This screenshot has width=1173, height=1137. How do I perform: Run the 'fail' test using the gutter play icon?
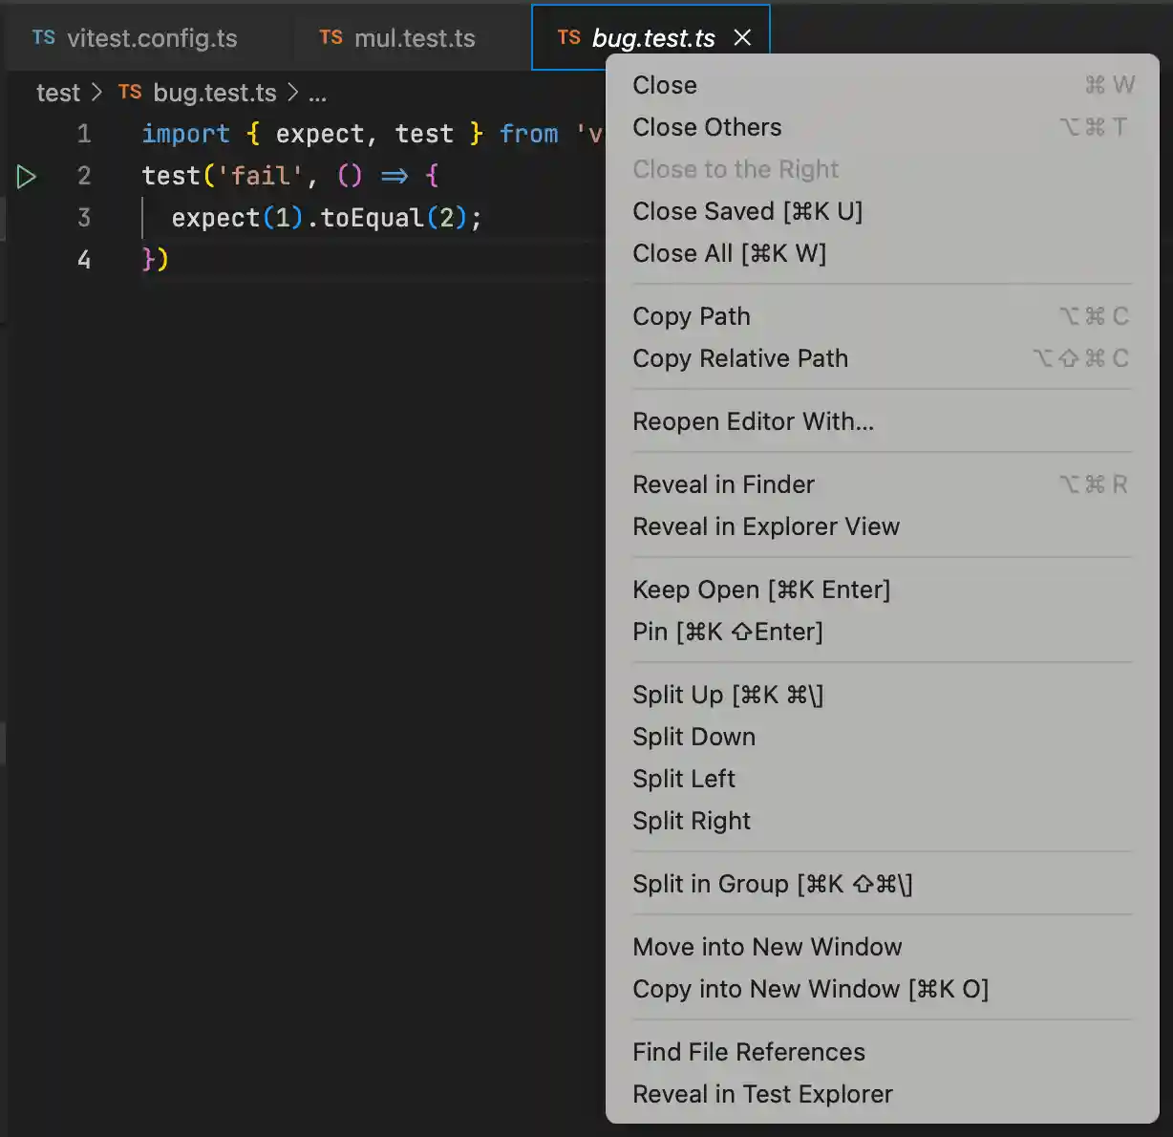[26, 176]
